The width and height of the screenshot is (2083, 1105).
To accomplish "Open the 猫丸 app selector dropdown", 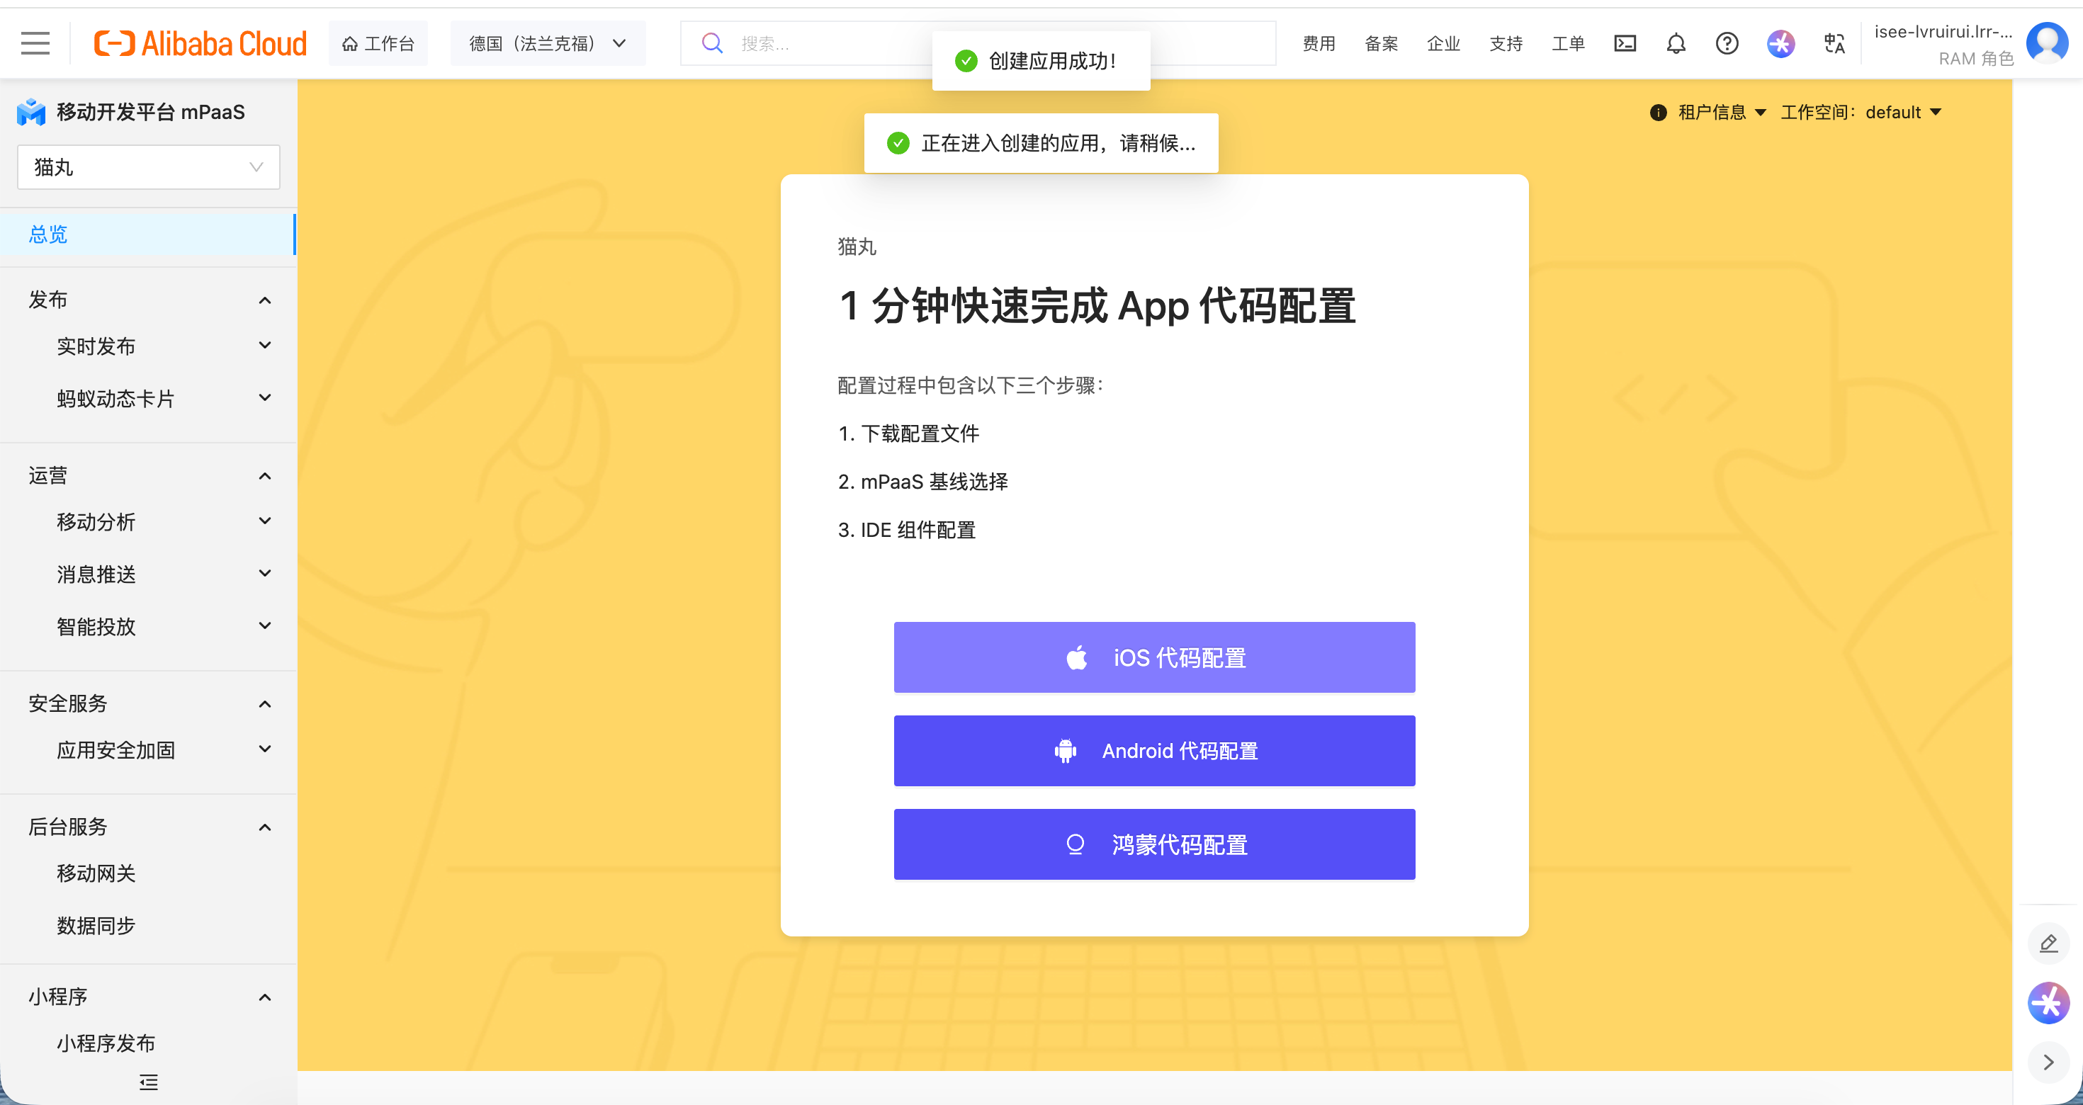I will pos(149,167).
